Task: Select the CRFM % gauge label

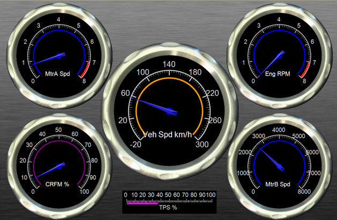Action: pyautogui.click(x=57, y=184)
